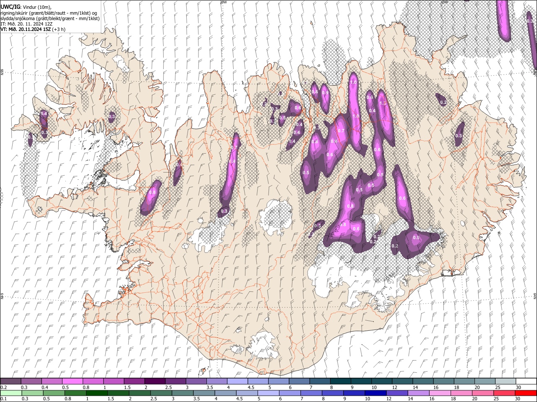The image size is (537, 402).
Task: Select the 'IT: Mið. 20. 11. 2024 12Z' line
Action: click(x=26, y=24)
